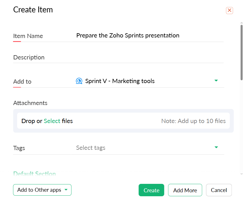
Task: Focus the Description input field
Action: tap(149, 57)
